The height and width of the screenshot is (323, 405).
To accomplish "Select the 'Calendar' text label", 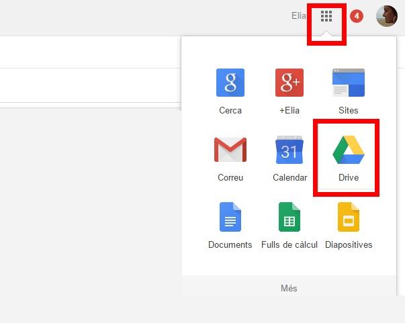I will point(289,178).
